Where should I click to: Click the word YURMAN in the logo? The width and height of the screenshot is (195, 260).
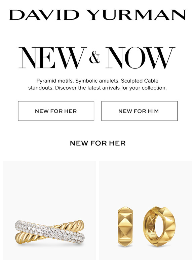pyautogui.click(x=136, y=15)
